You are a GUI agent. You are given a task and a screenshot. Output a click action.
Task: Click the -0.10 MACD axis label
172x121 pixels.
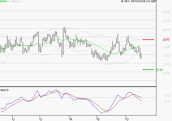coord(167,102)
